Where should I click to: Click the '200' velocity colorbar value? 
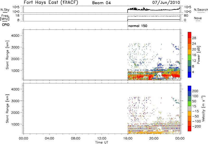(195, 91)
